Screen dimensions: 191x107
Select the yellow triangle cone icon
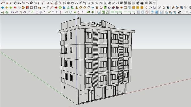[77, 8]
